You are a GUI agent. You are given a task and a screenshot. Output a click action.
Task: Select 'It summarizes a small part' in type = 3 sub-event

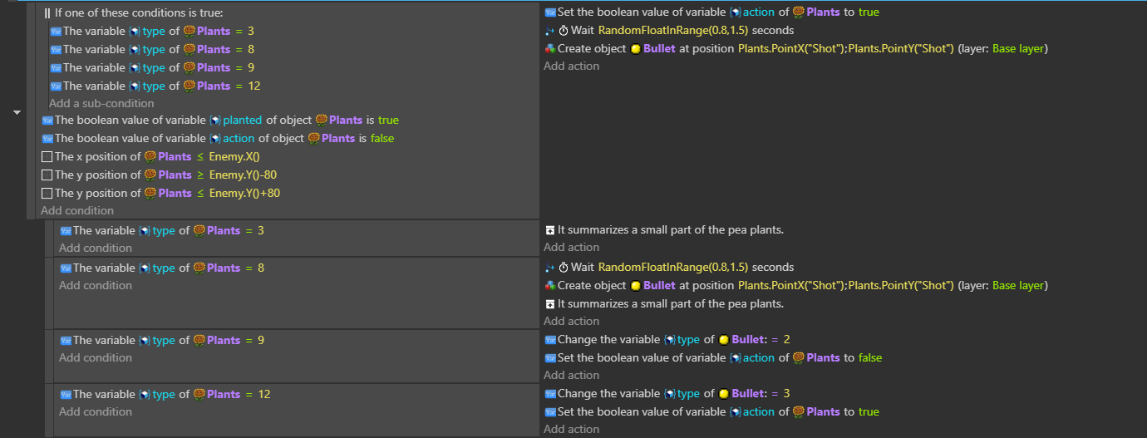[664, 230]
